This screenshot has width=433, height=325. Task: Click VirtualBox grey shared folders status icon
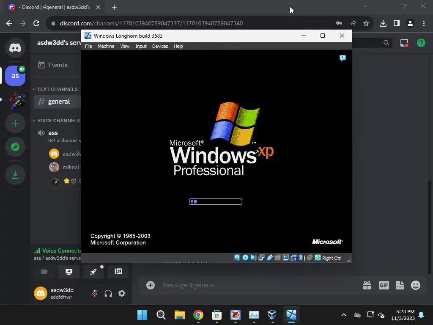pyautogui.click(x=277, y=258)
